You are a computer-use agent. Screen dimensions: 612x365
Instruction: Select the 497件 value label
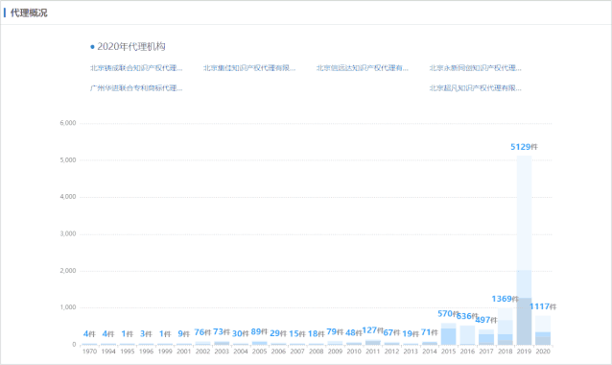pyautogui.click(x=486, y=320)
